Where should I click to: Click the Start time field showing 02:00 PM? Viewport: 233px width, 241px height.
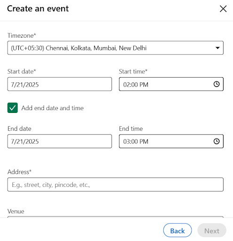coord(171,84)
